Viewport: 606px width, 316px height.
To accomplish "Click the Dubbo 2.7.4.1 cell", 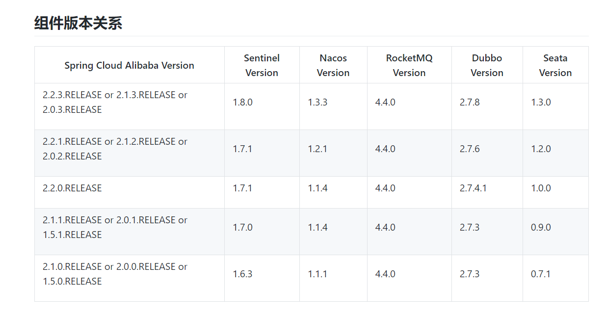I will (x=473, y=188).
